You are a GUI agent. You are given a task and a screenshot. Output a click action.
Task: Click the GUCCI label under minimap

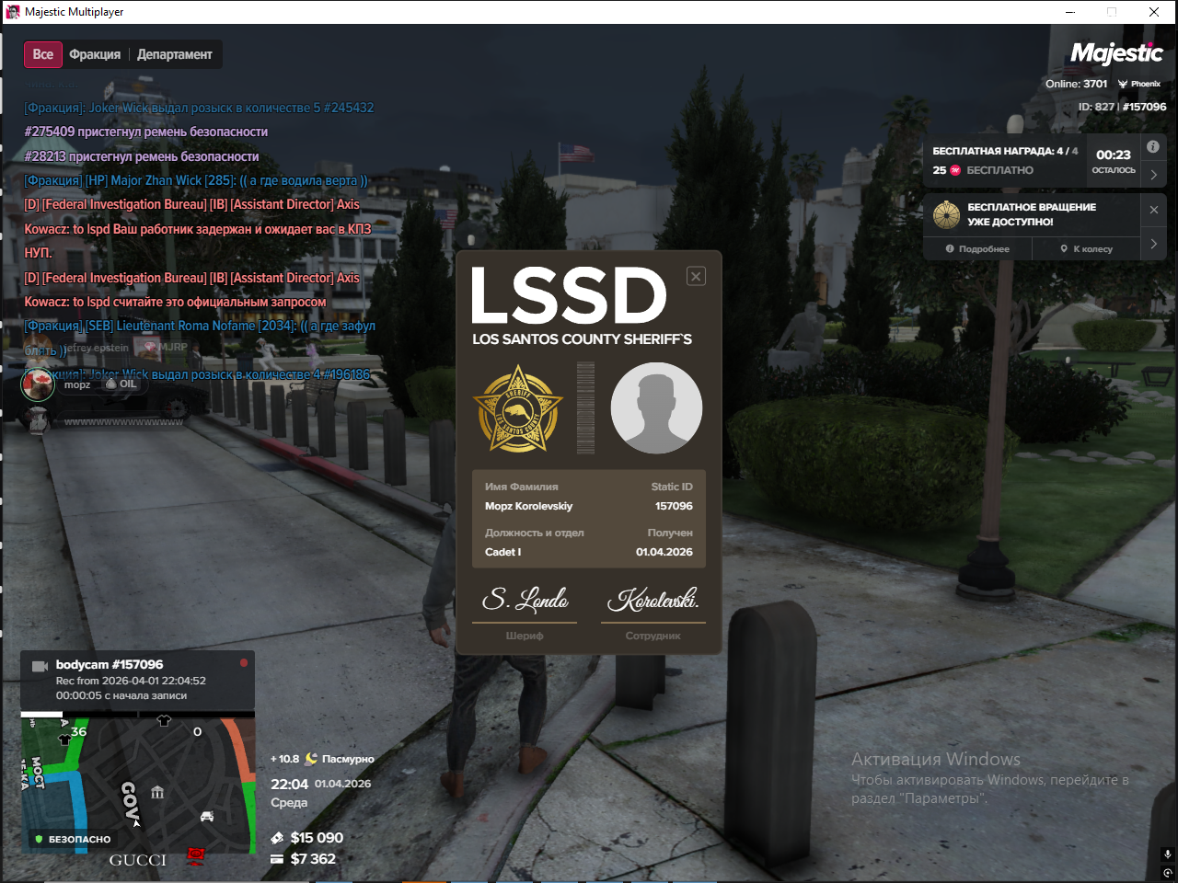(x=138, y=860)
